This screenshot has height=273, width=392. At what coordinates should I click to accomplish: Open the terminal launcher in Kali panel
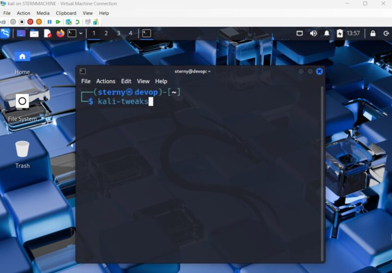(72, 33)
